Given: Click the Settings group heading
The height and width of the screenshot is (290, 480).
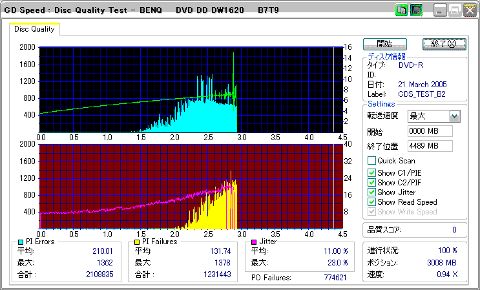Looking at the screenshot, I should (x=381, y=104).
